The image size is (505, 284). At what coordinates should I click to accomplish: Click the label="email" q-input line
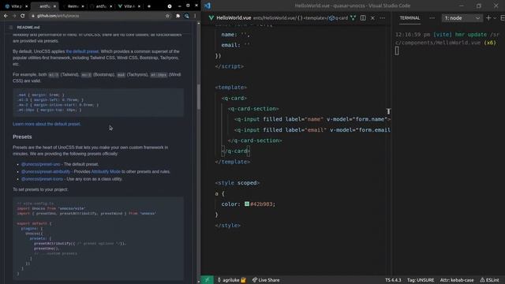pyautogui.click(x=312, y=130)
